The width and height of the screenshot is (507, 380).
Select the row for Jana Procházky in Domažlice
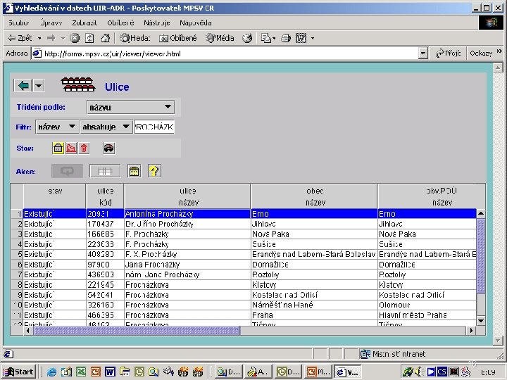(x=151, y=264)
